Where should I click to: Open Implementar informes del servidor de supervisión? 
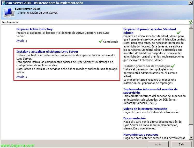(x=151, y=91)
